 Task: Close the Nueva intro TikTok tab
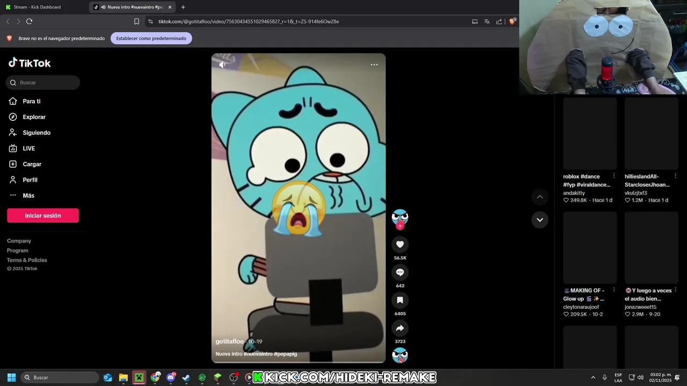(x=170, y=7)
